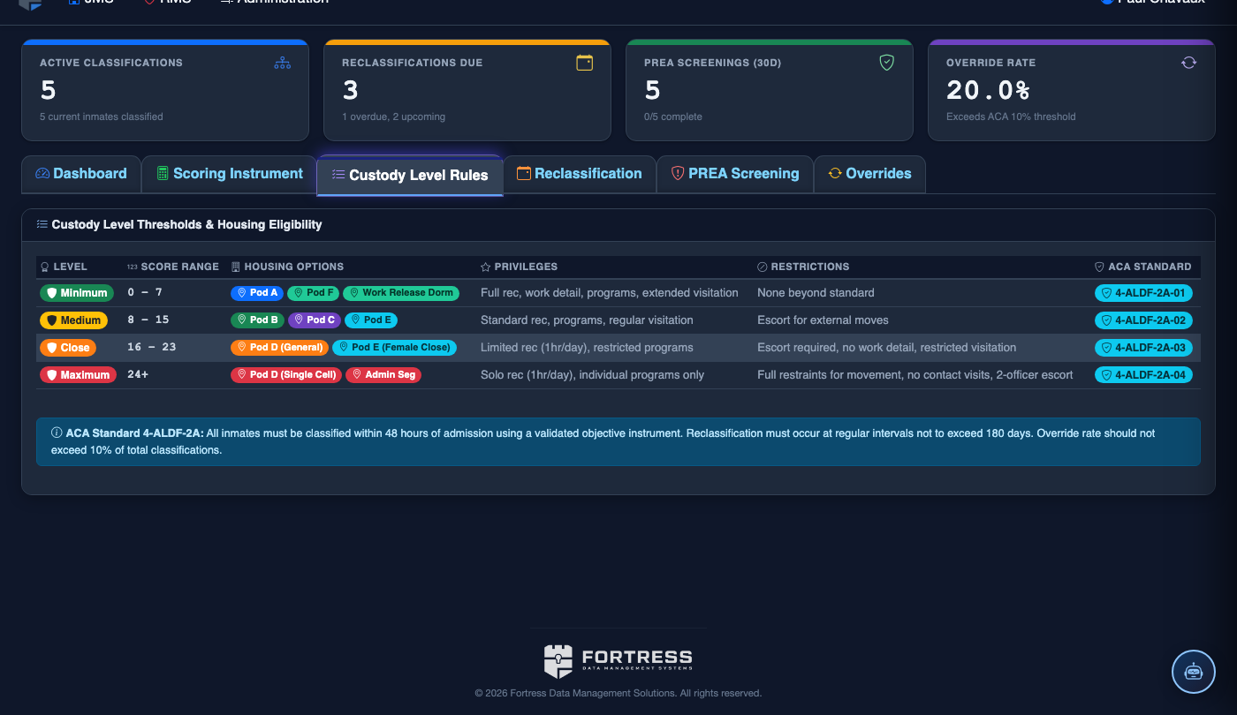1237x715 pixels.
Task: Click the green Minimum level badge
Action: [x=77, y=293]
